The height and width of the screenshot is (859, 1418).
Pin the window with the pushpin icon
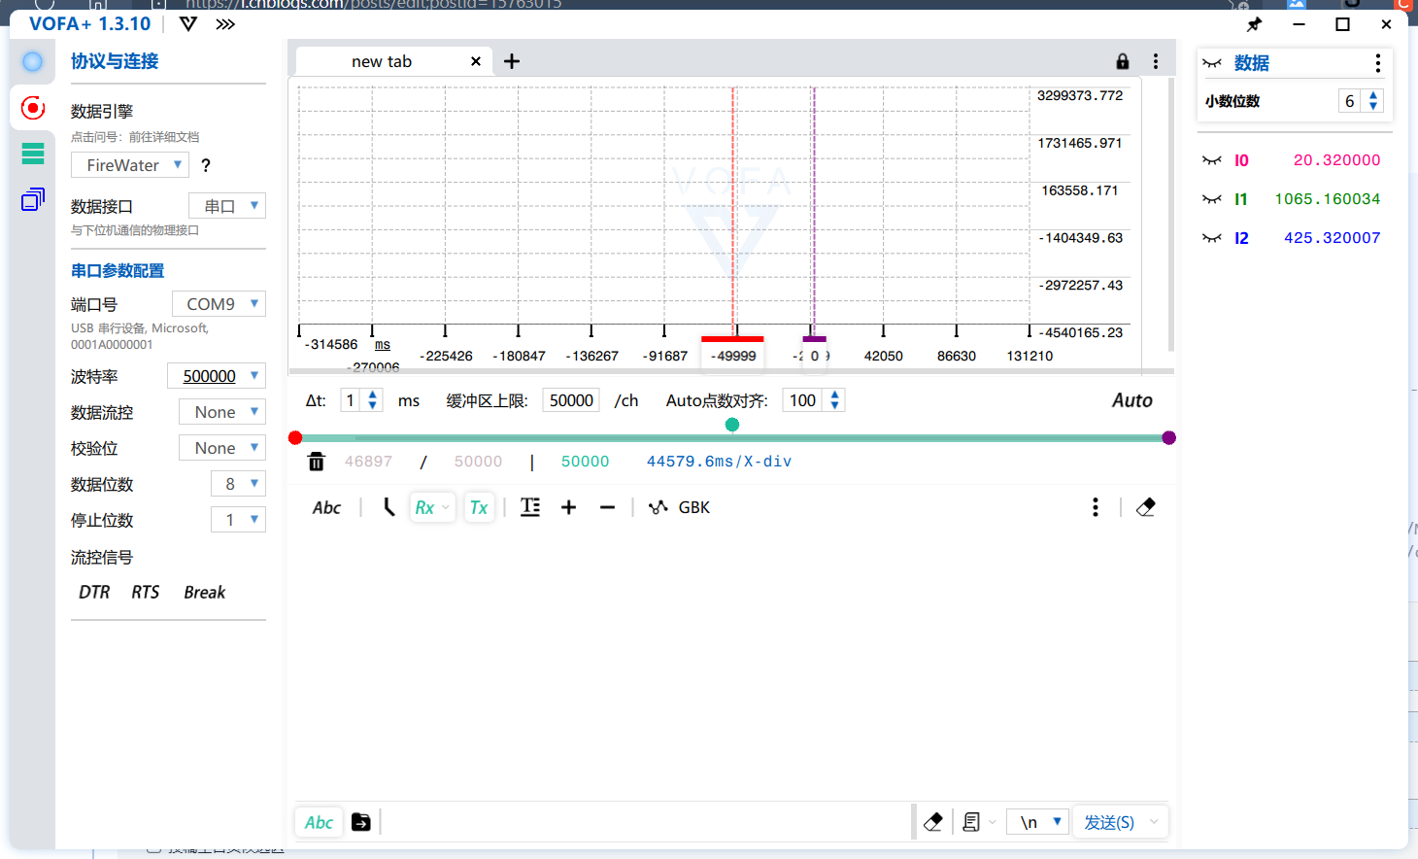1254,24
